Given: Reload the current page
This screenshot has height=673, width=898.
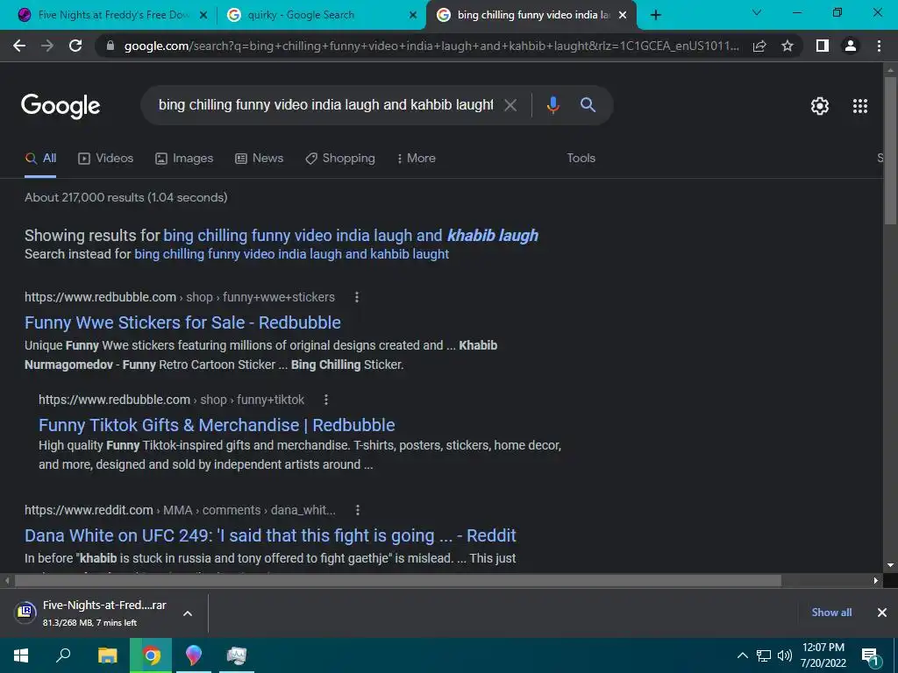Looking at the screenshot, I should (x=75, y=46).
